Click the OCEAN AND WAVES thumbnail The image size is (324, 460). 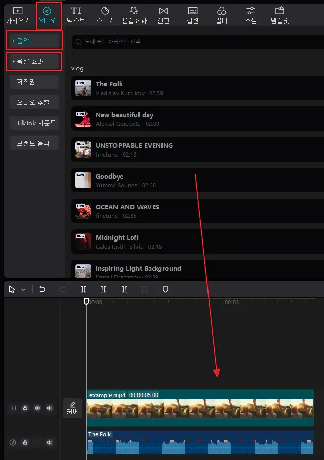click(x=83, y=211)
